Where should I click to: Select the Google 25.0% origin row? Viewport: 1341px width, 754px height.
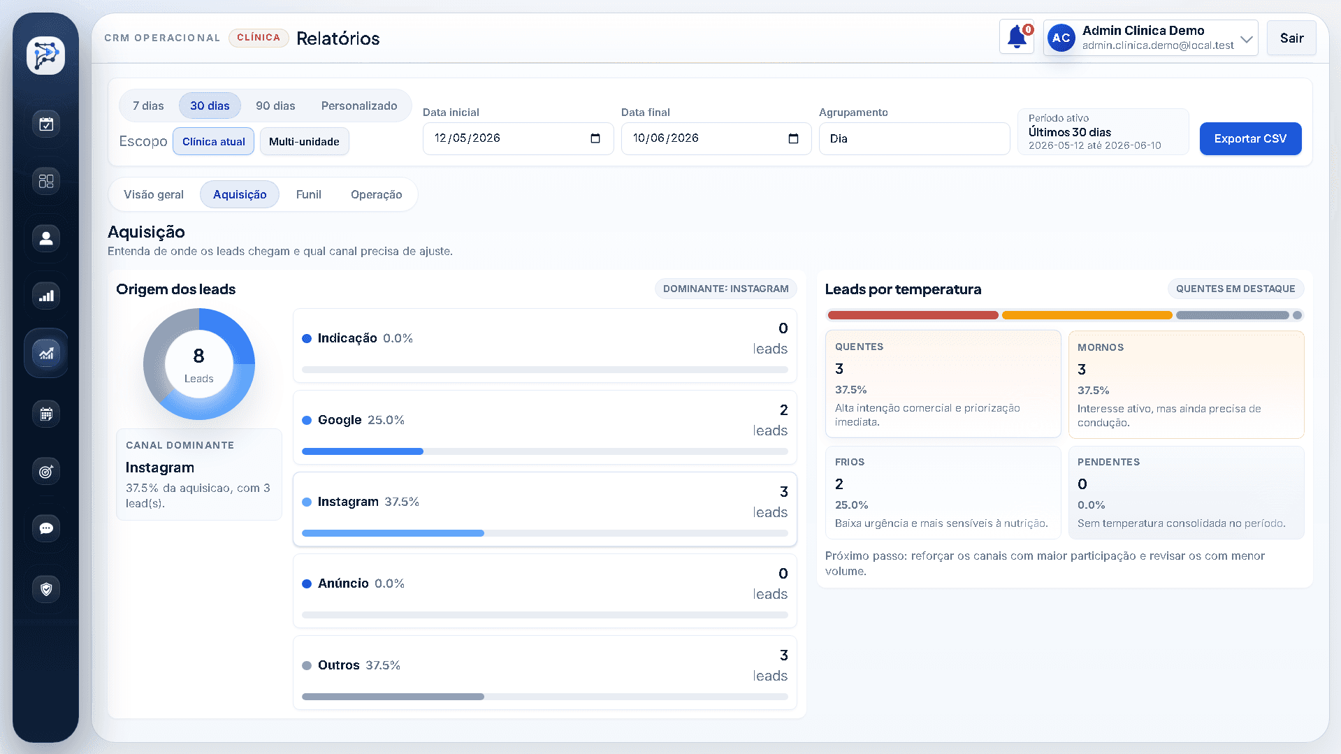(544, 428)
